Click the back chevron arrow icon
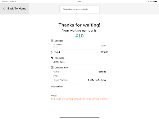The image size is (159, 119). [4, 9]
